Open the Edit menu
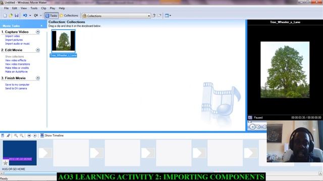323x181 pixels. (15, 8)
